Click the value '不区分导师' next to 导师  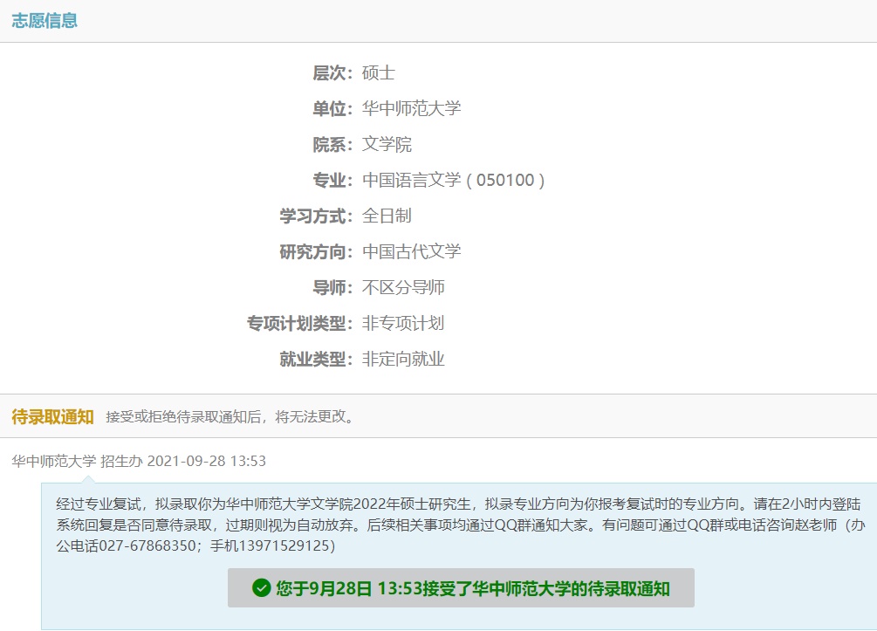pos(403,287)
